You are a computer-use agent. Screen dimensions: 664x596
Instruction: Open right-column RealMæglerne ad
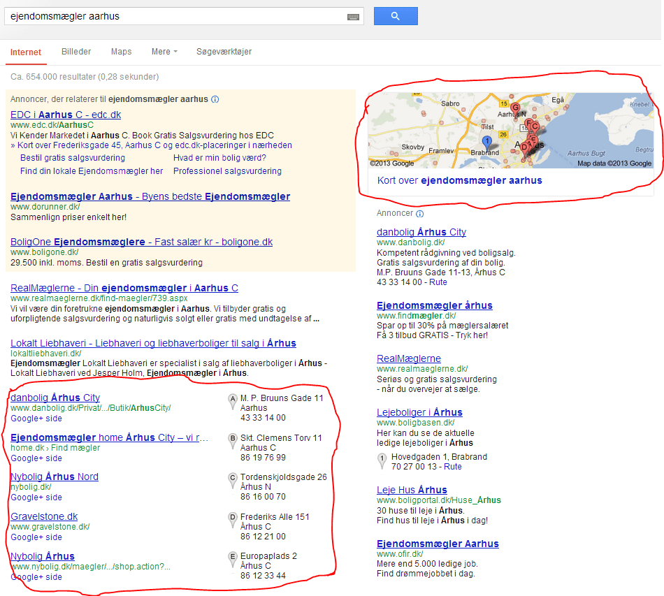[409, 358]
